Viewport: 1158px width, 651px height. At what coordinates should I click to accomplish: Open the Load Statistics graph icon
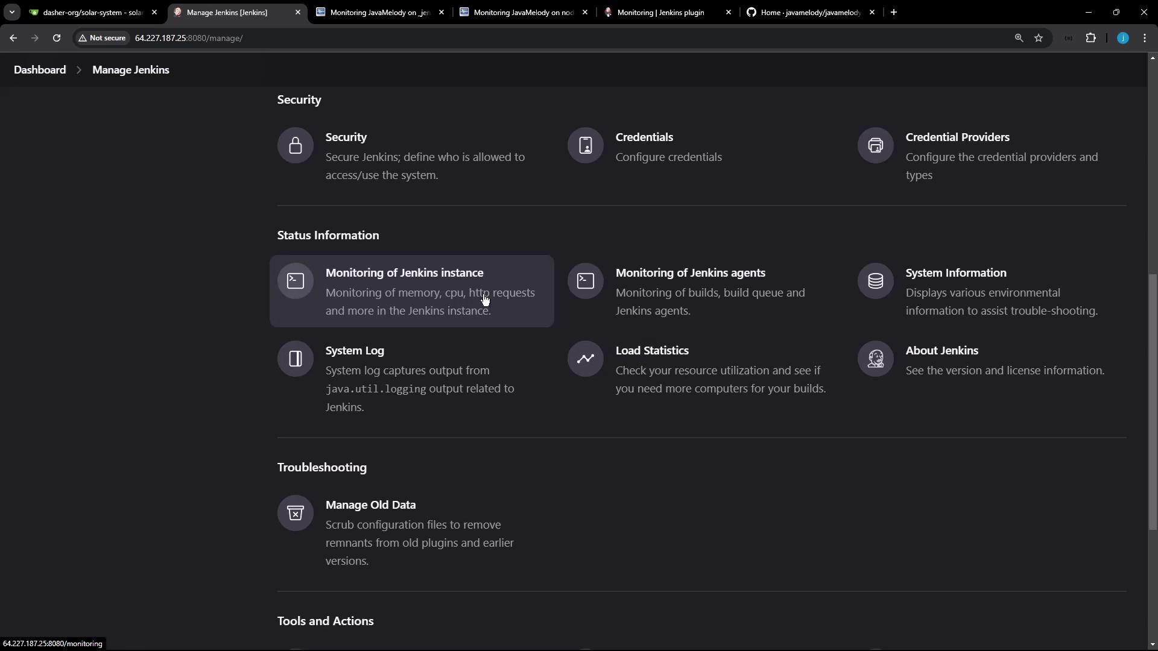(585, 359)
